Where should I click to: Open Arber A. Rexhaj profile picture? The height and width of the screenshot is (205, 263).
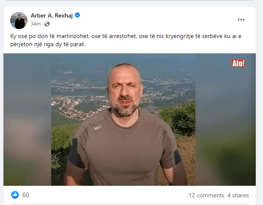19,20
